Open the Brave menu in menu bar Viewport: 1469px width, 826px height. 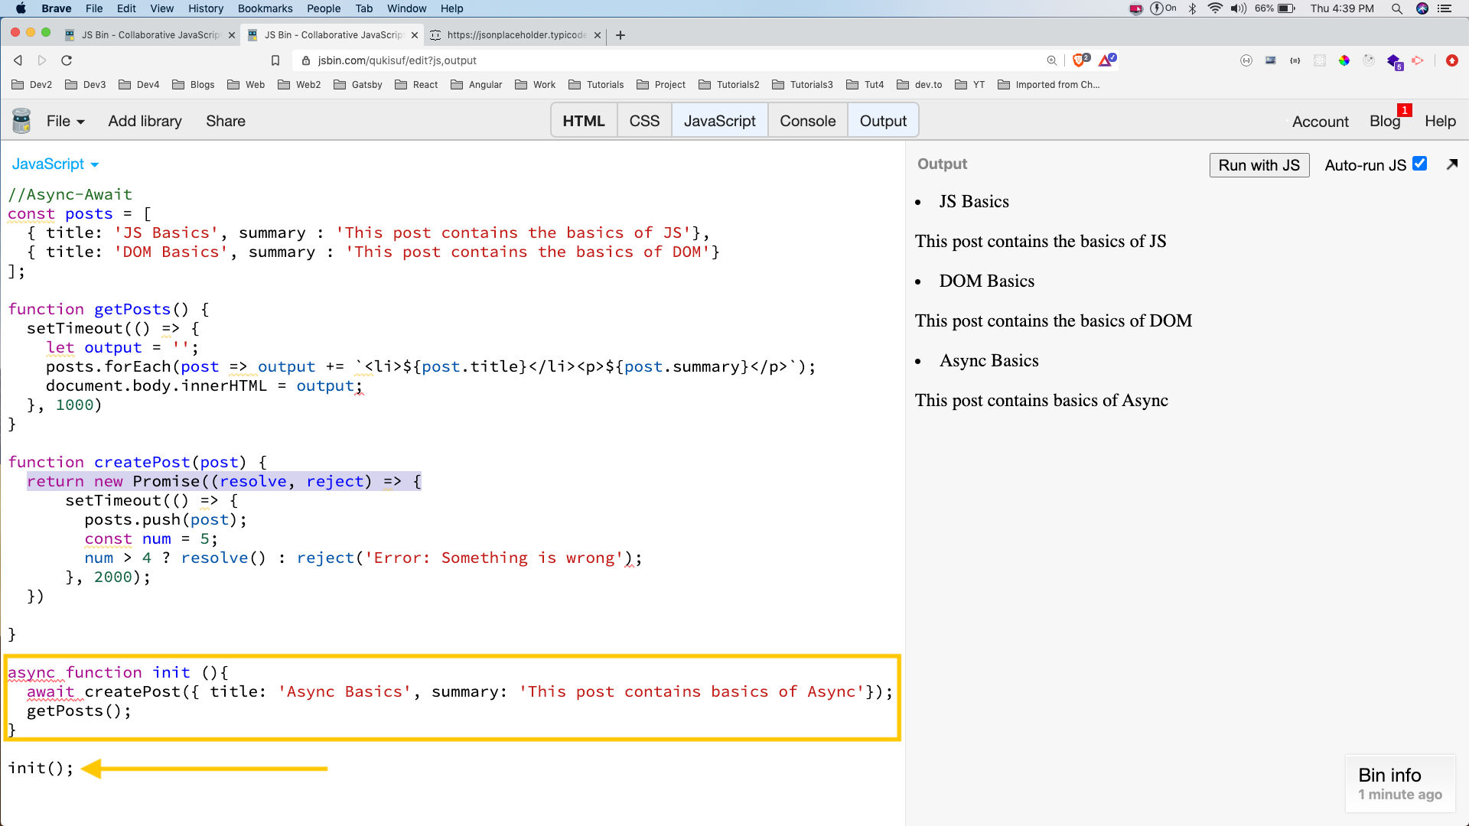57,8
